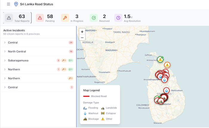Expand the North Central province chevron
The width and height of the screenshot is (209, 128).
click(x=5, y=51)
